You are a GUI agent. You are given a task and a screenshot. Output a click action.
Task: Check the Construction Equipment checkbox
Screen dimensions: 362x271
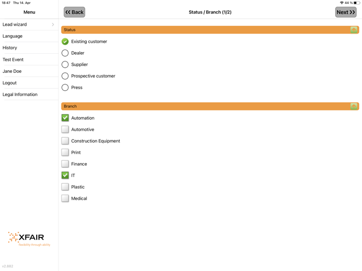click(65, 141)
